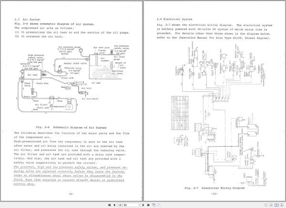This screenshot has height=208, width=286.
Task: Click the caption 'Fig. 2-6 Schematic Diagram of Air System'
Action: pyautogui.click(x=71, y=128)
